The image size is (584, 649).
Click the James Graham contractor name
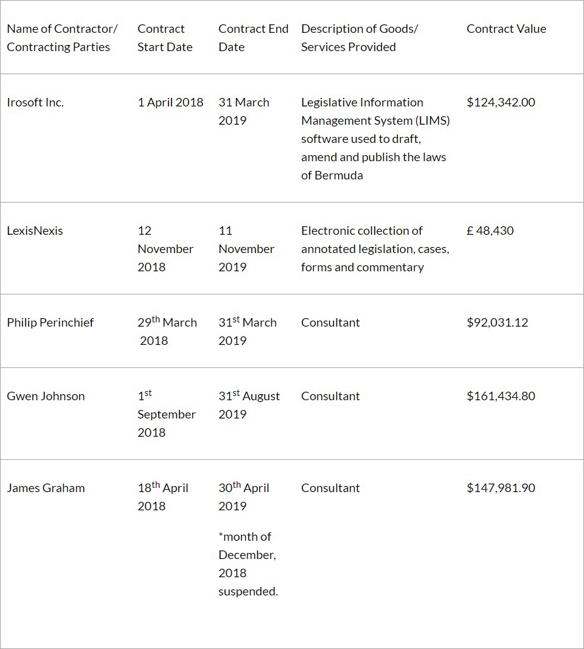(x=46, y=488)
